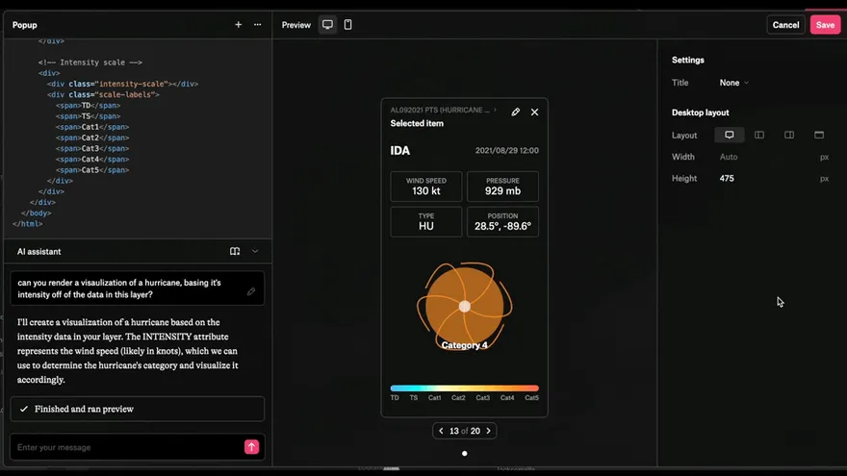Screen dimensions: 847x476
Task: Click the PRESSURE 929 mb box
Action: (502, 187)
